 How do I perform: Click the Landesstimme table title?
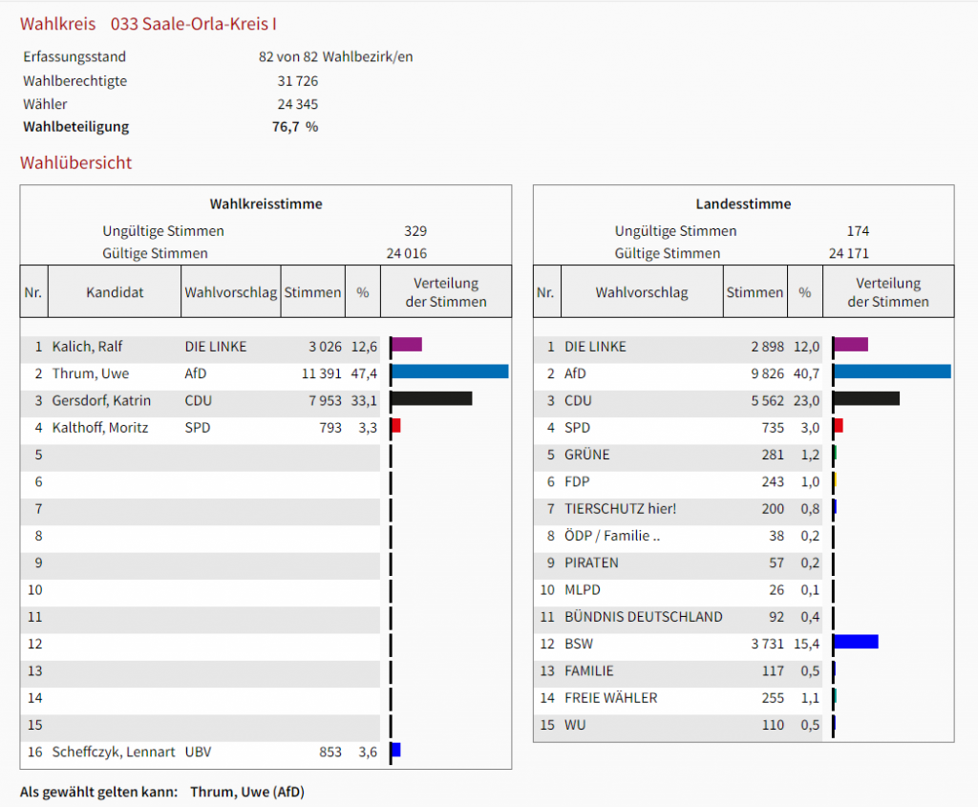(x=743, y=203)
